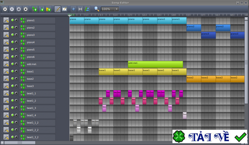Mute the base2 track
The image size is (249, 145).
click(x=12, y=79)
